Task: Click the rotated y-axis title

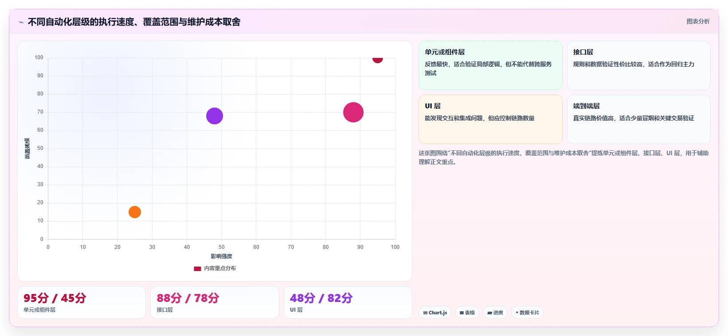Action: [27, 149]
